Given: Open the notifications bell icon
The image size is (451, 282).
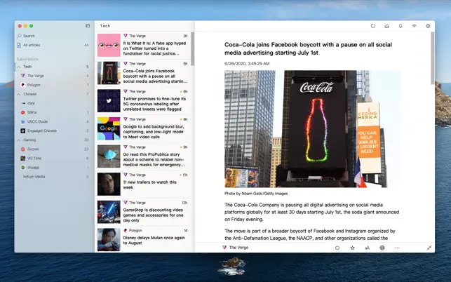Looking at the screenshot, I should tap(400, 26).
